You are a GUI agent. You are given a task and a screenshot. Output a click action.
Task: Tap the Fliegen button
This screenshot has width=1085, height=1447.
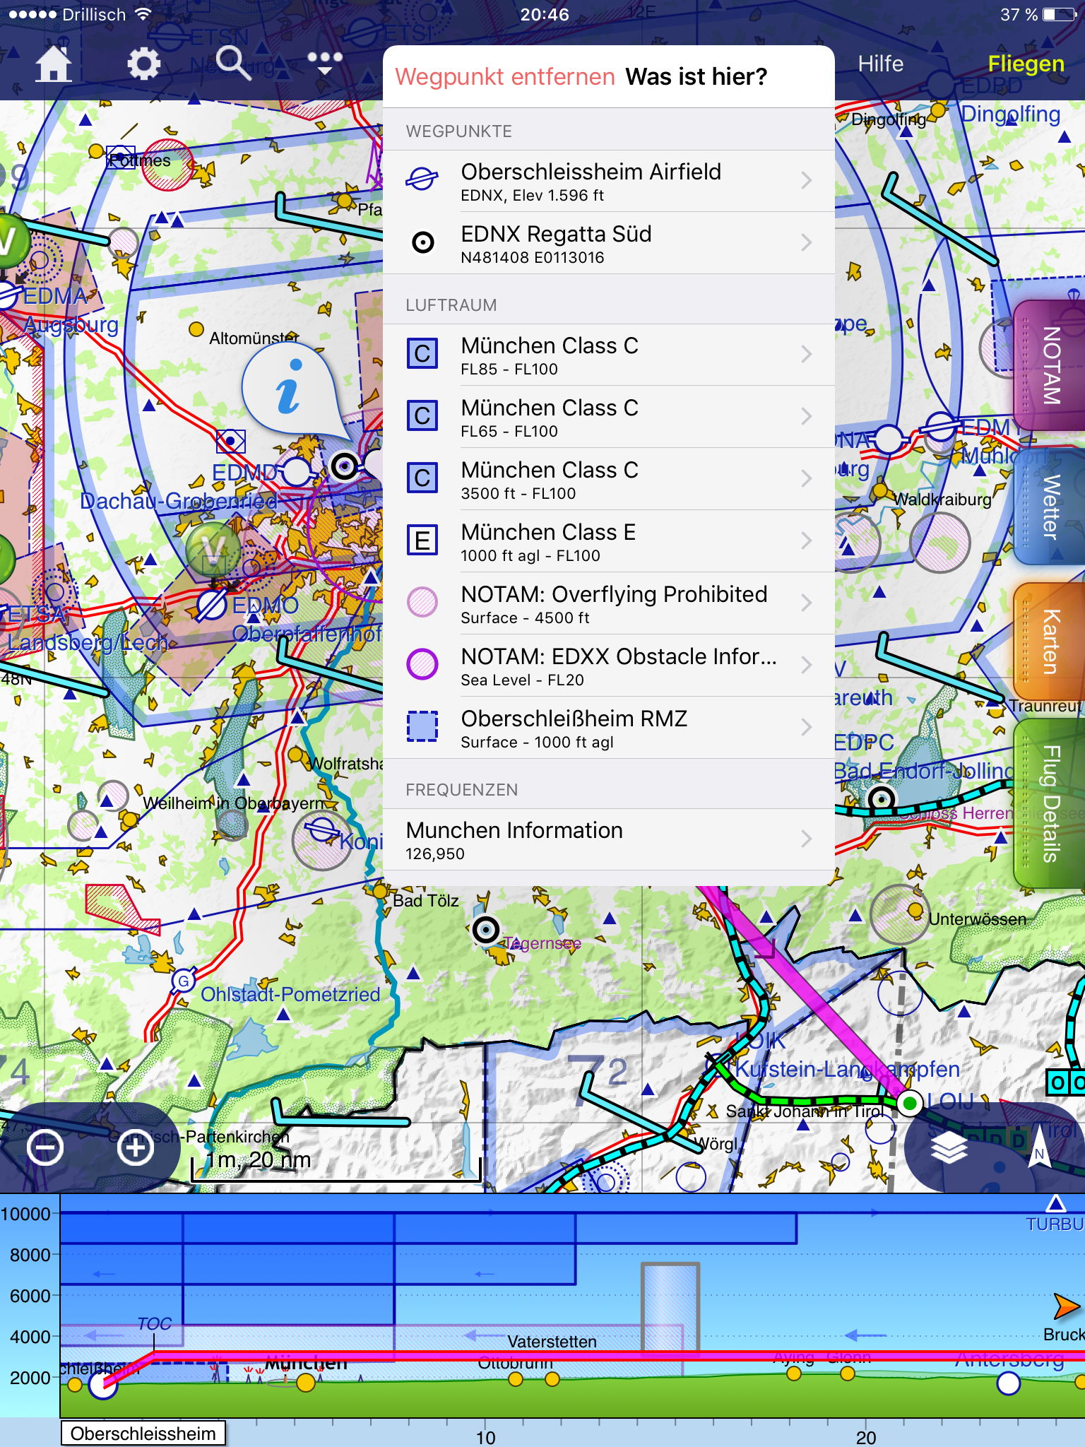click(x=1026, y=64)
